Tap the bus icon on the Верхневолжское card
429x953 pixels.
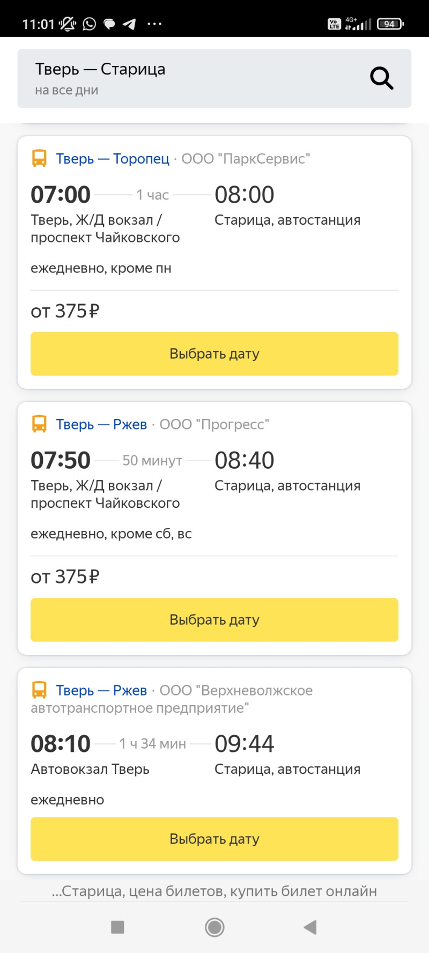click(39, 690)
